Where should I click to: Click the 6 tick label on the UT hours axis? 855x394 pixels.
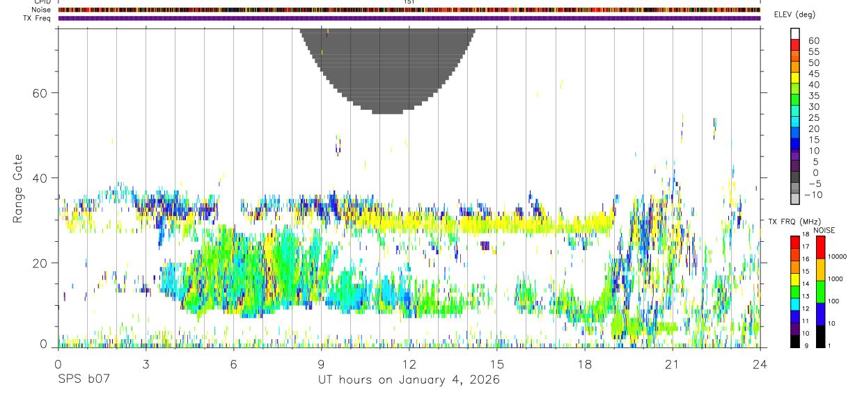point(233,363)
